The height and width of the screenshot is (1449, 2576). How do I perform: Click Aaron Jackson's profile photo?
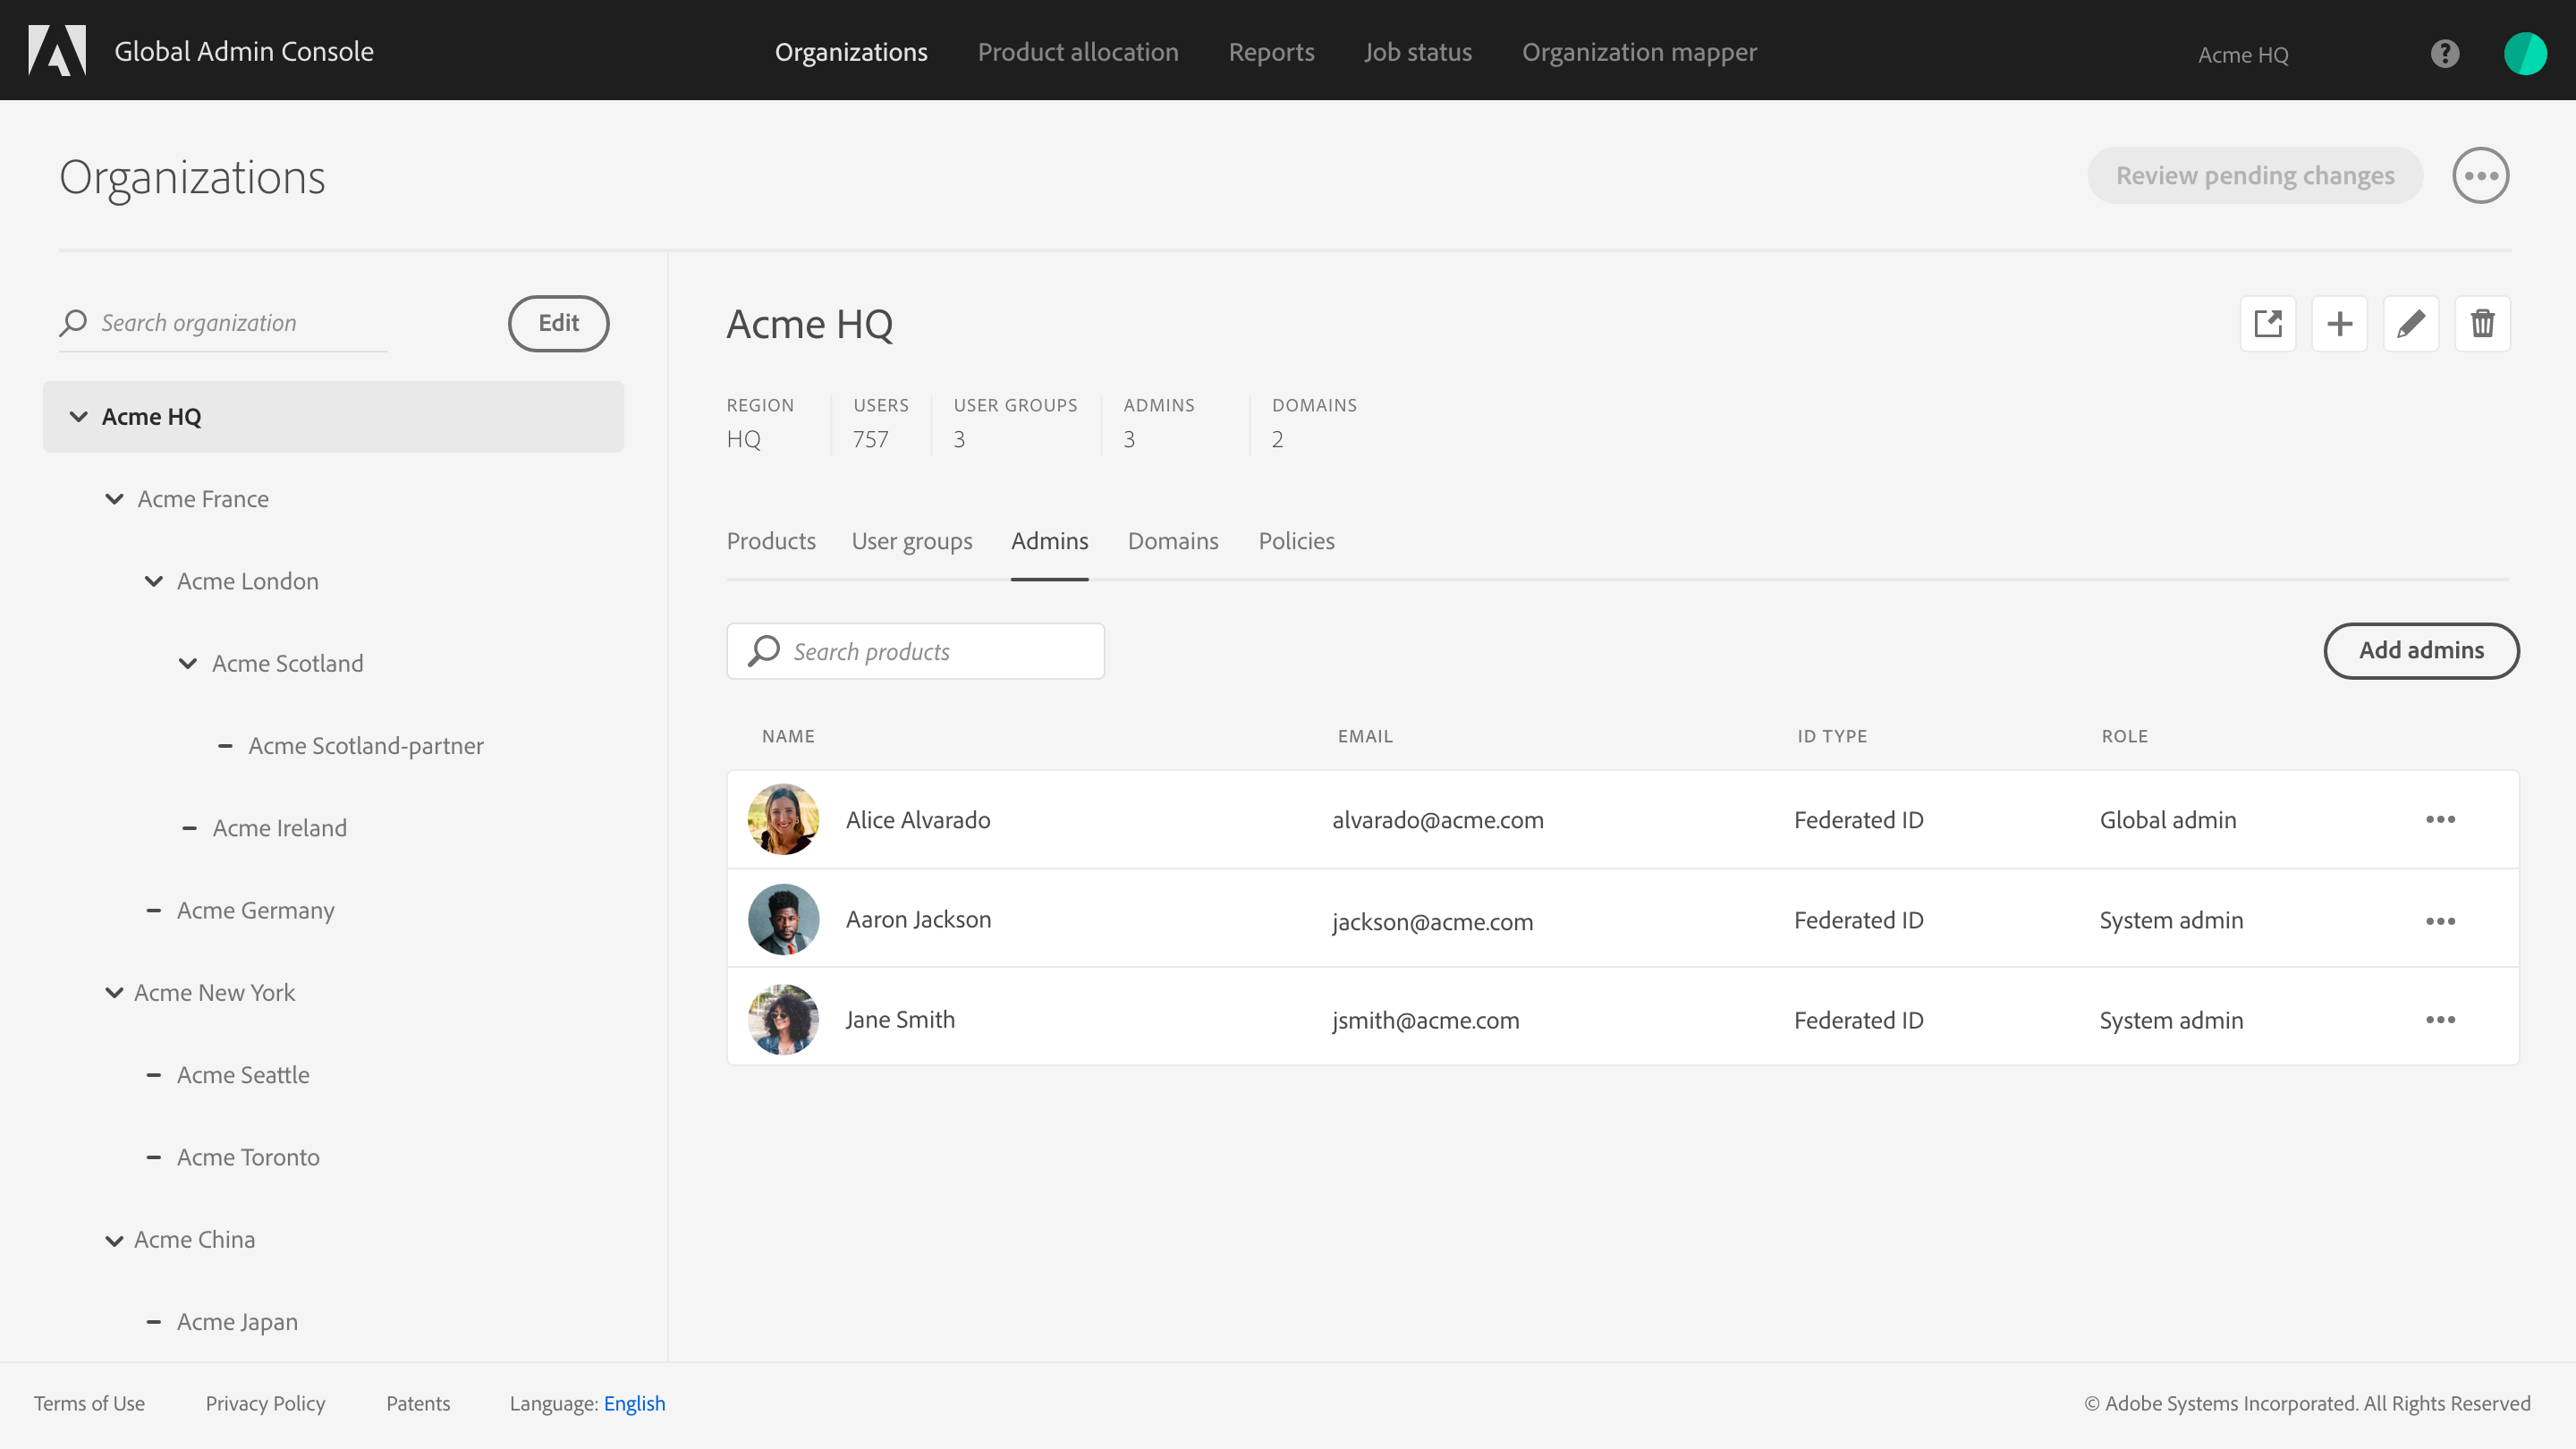783,919
